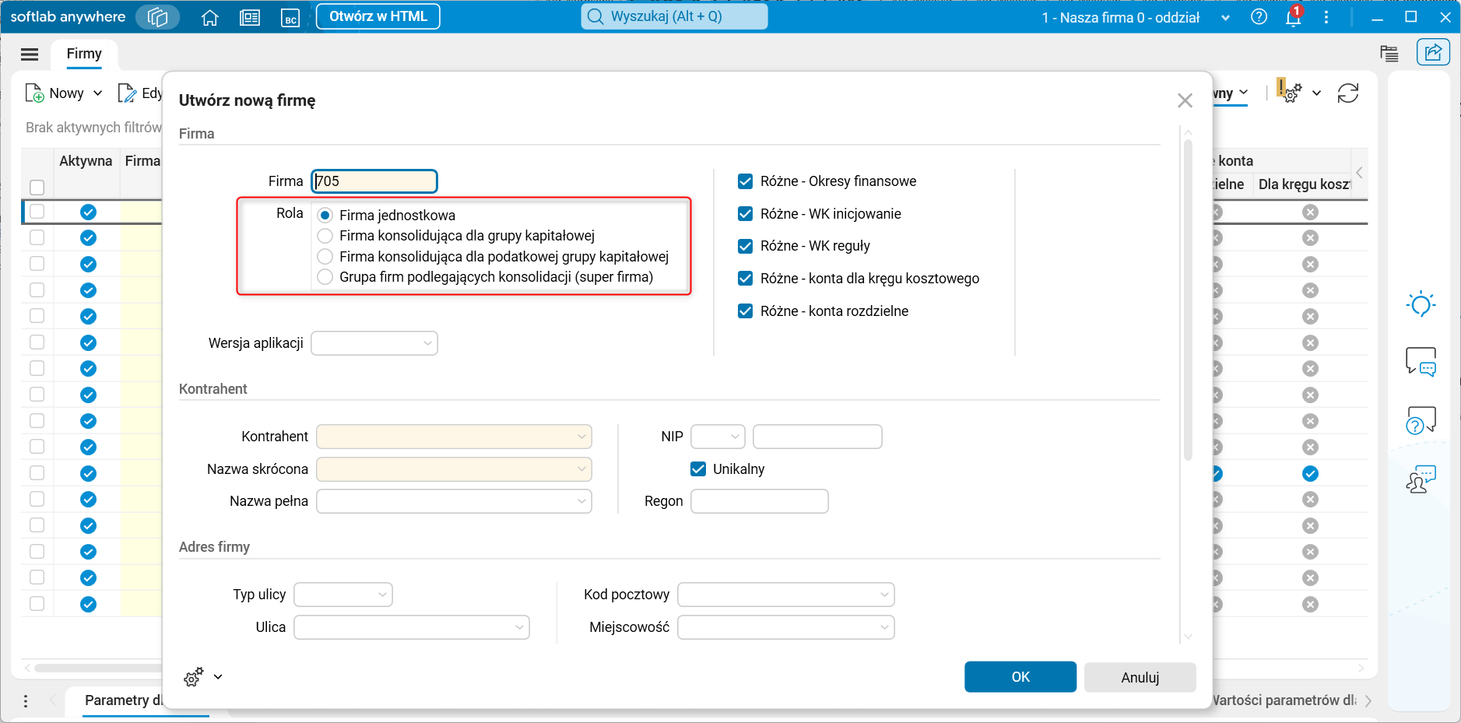Open the hamburger menu
The width and height of the screenshot is (1461, 723).
pos(30,54)
